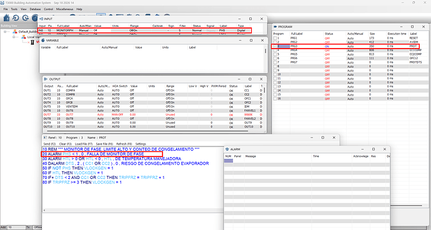Click the Status column header in PROGRAM

click(x=329, y=34)
